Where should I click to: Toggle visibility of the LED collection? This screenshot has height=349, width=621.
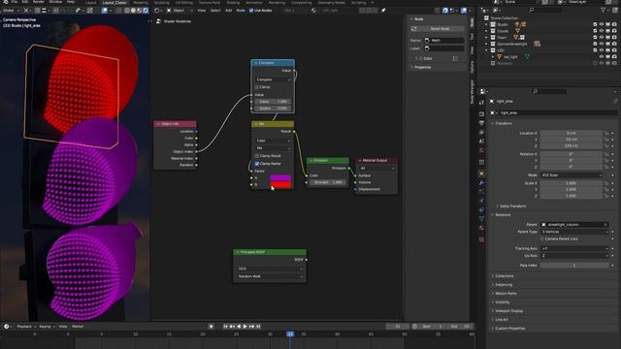[602, 50]
